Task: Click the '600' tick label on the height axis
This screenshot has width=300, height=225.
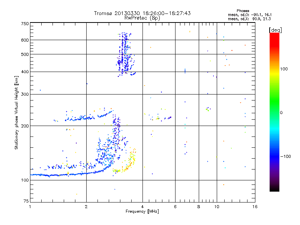Action: (25, 40)
